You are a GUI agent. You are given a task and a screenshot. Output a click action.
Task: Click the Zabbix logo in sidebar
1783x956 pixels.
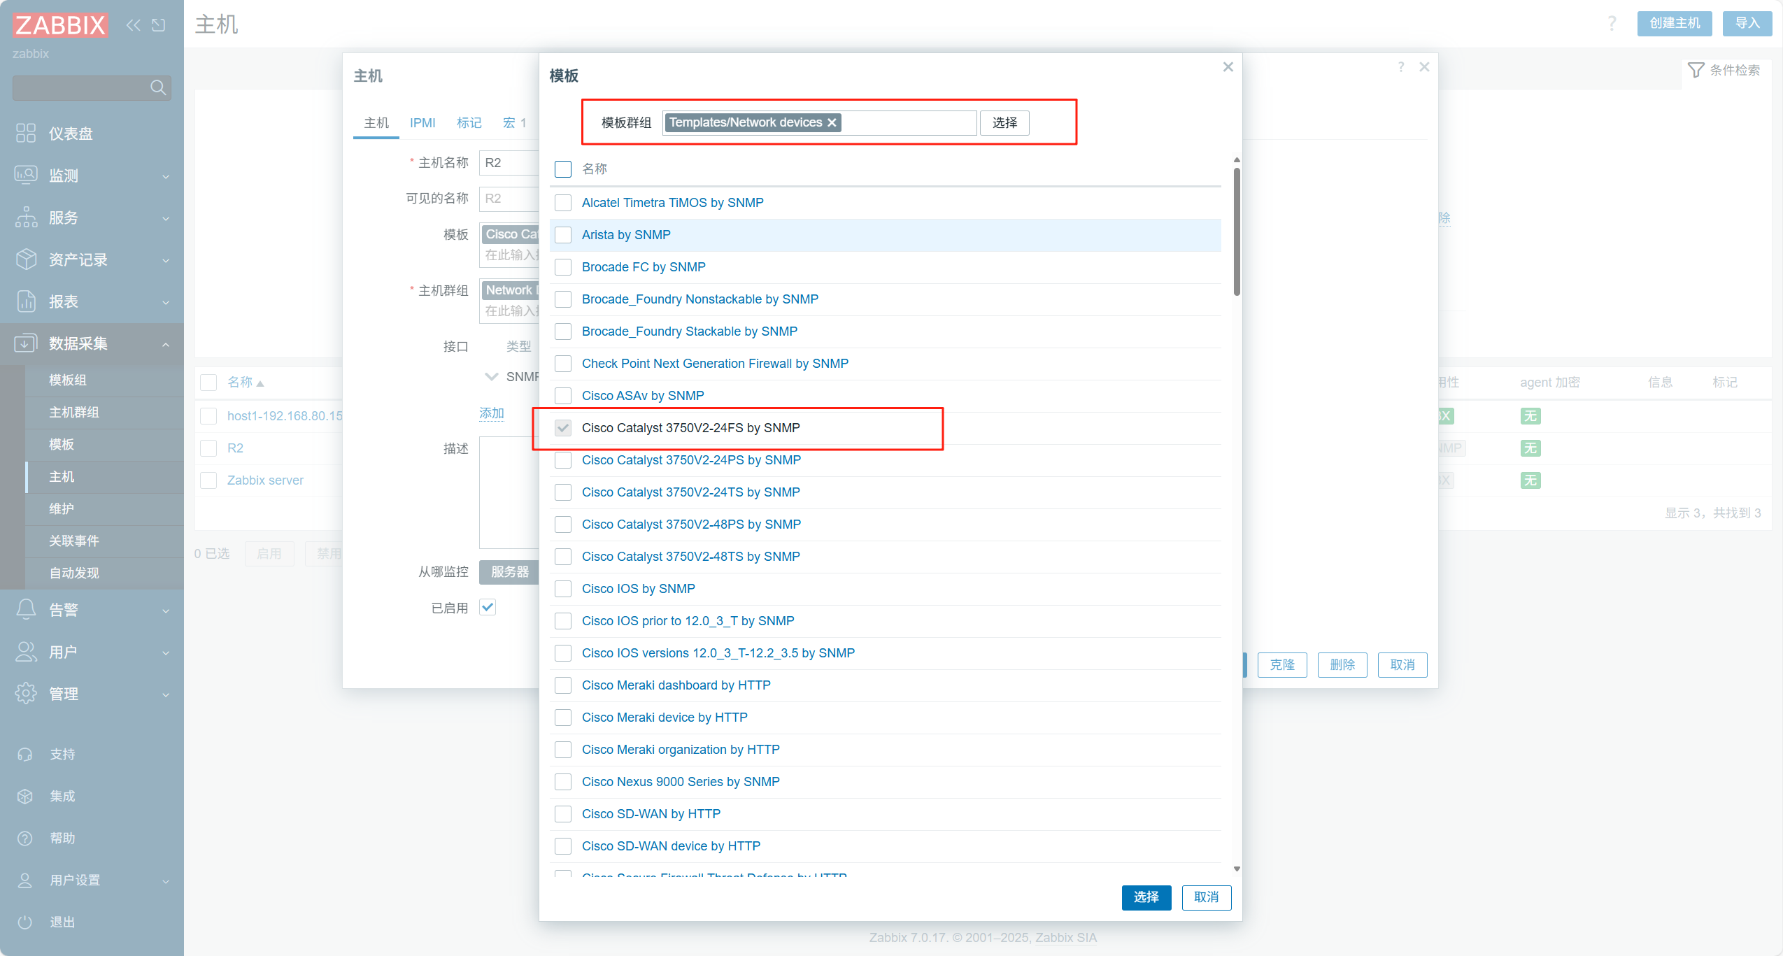[61, 25]
